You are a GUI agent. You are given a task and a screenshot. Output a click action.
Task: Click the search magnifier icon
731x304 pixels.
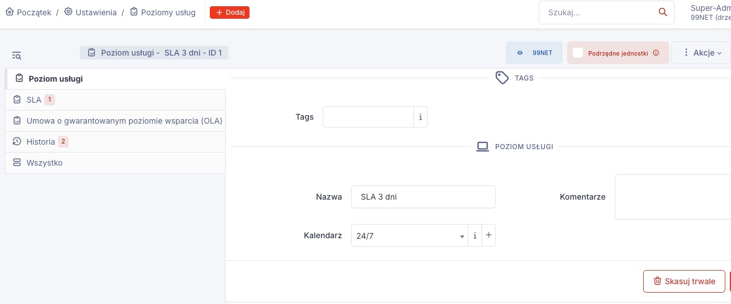[662, 12]
